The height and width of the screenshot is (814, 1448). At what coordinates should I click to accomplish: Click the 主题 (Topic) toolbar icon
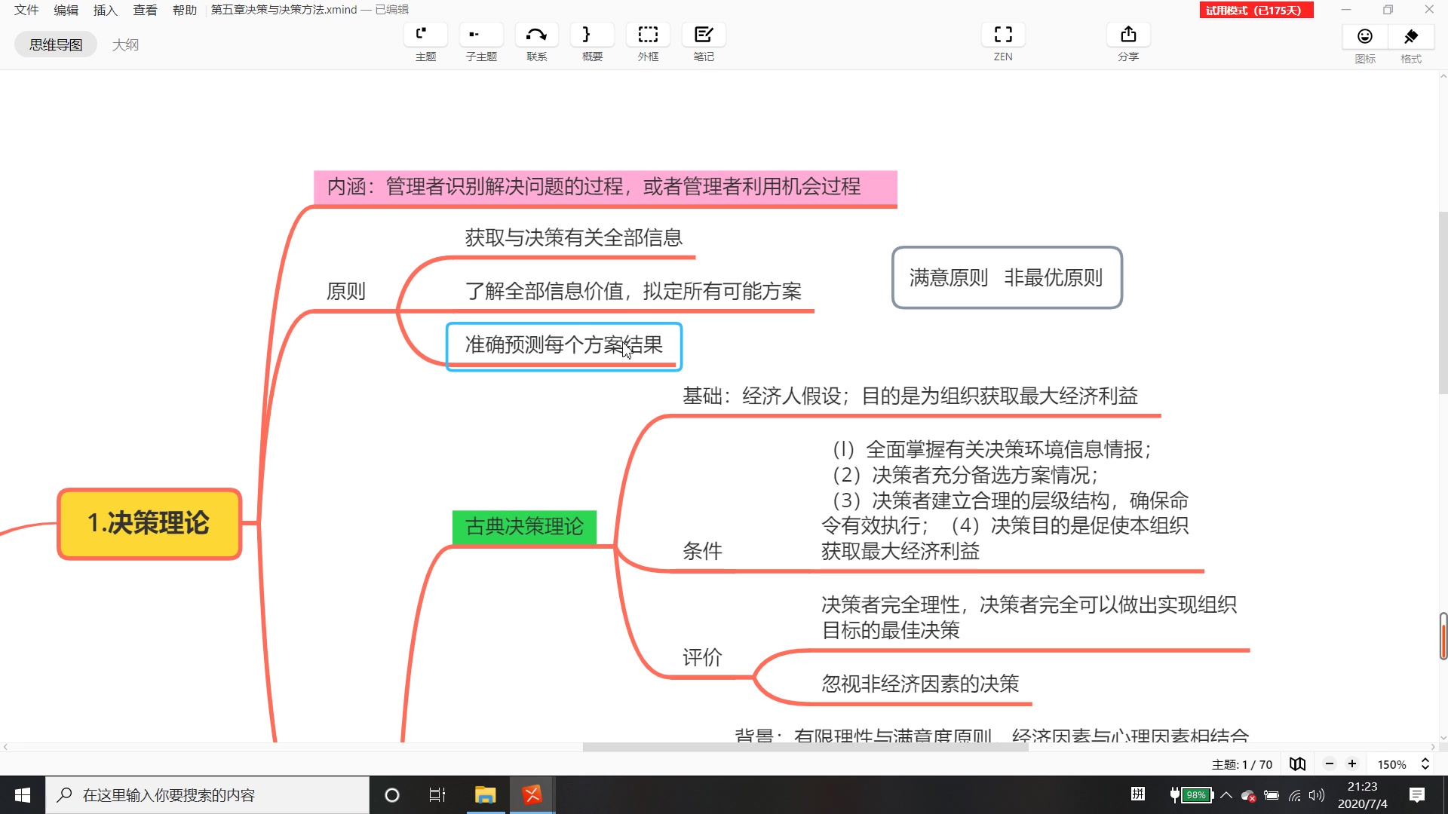(425, 35)
